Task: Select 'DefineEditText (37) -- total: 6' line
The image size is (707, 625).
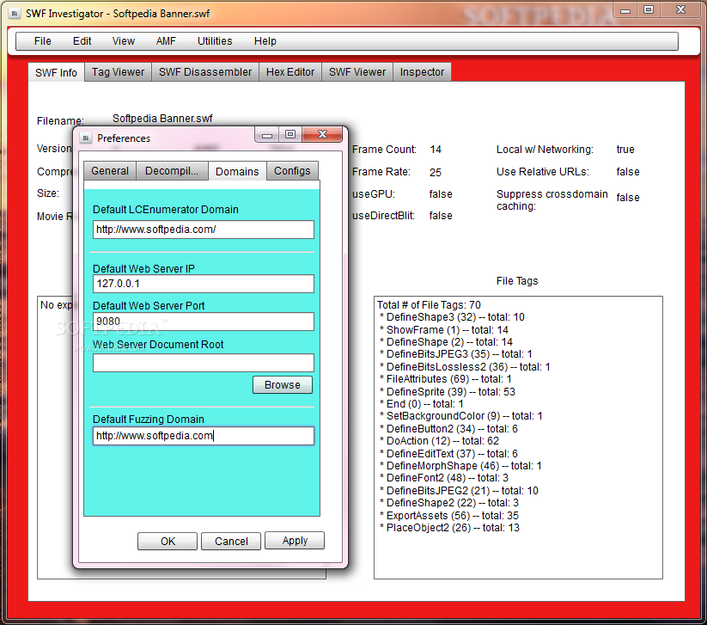Action: click(448, 454)
